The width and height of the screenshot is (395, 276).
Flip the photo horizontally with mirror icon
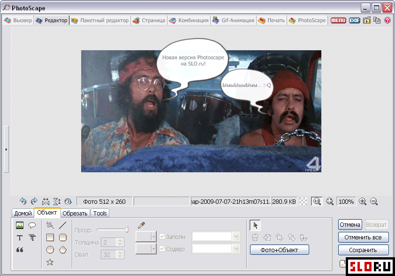46,201
